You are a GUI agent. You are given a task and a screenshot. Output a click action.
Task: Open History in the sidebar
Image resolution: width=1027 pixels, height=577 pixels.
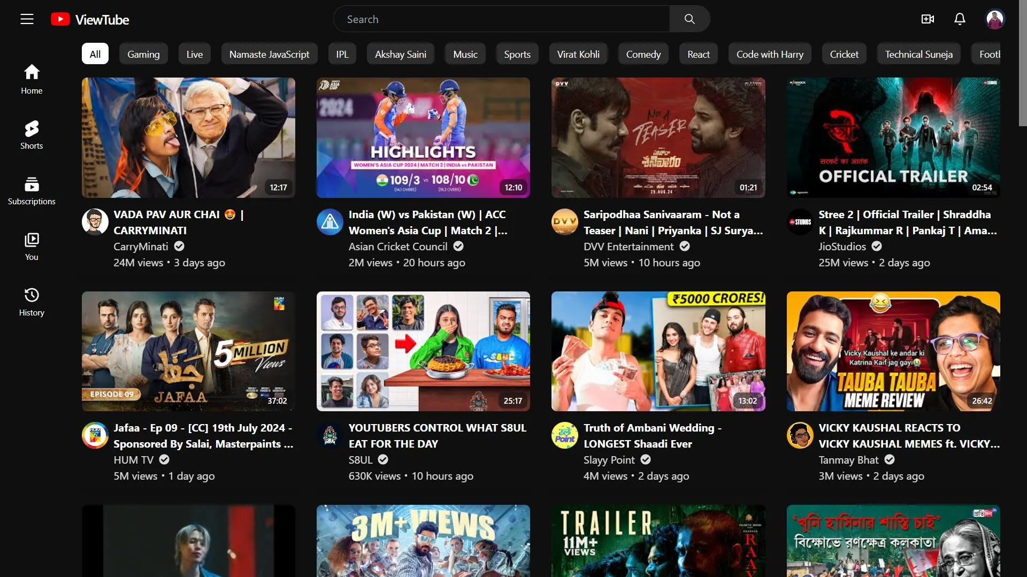point(32,302)
